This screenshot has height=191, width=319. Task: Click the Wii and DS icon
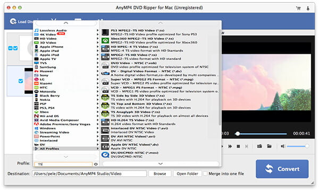click(x=36, y=116)
